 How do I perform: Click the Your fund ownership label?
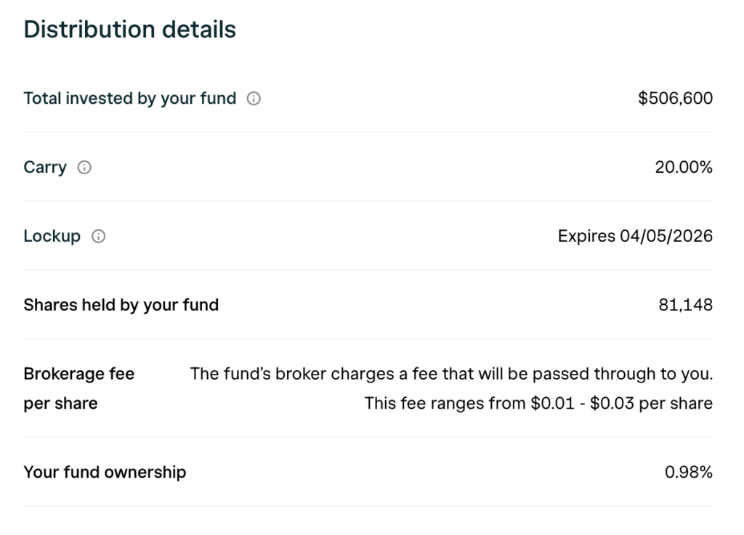pyautogui.click(x=105, y=472)
